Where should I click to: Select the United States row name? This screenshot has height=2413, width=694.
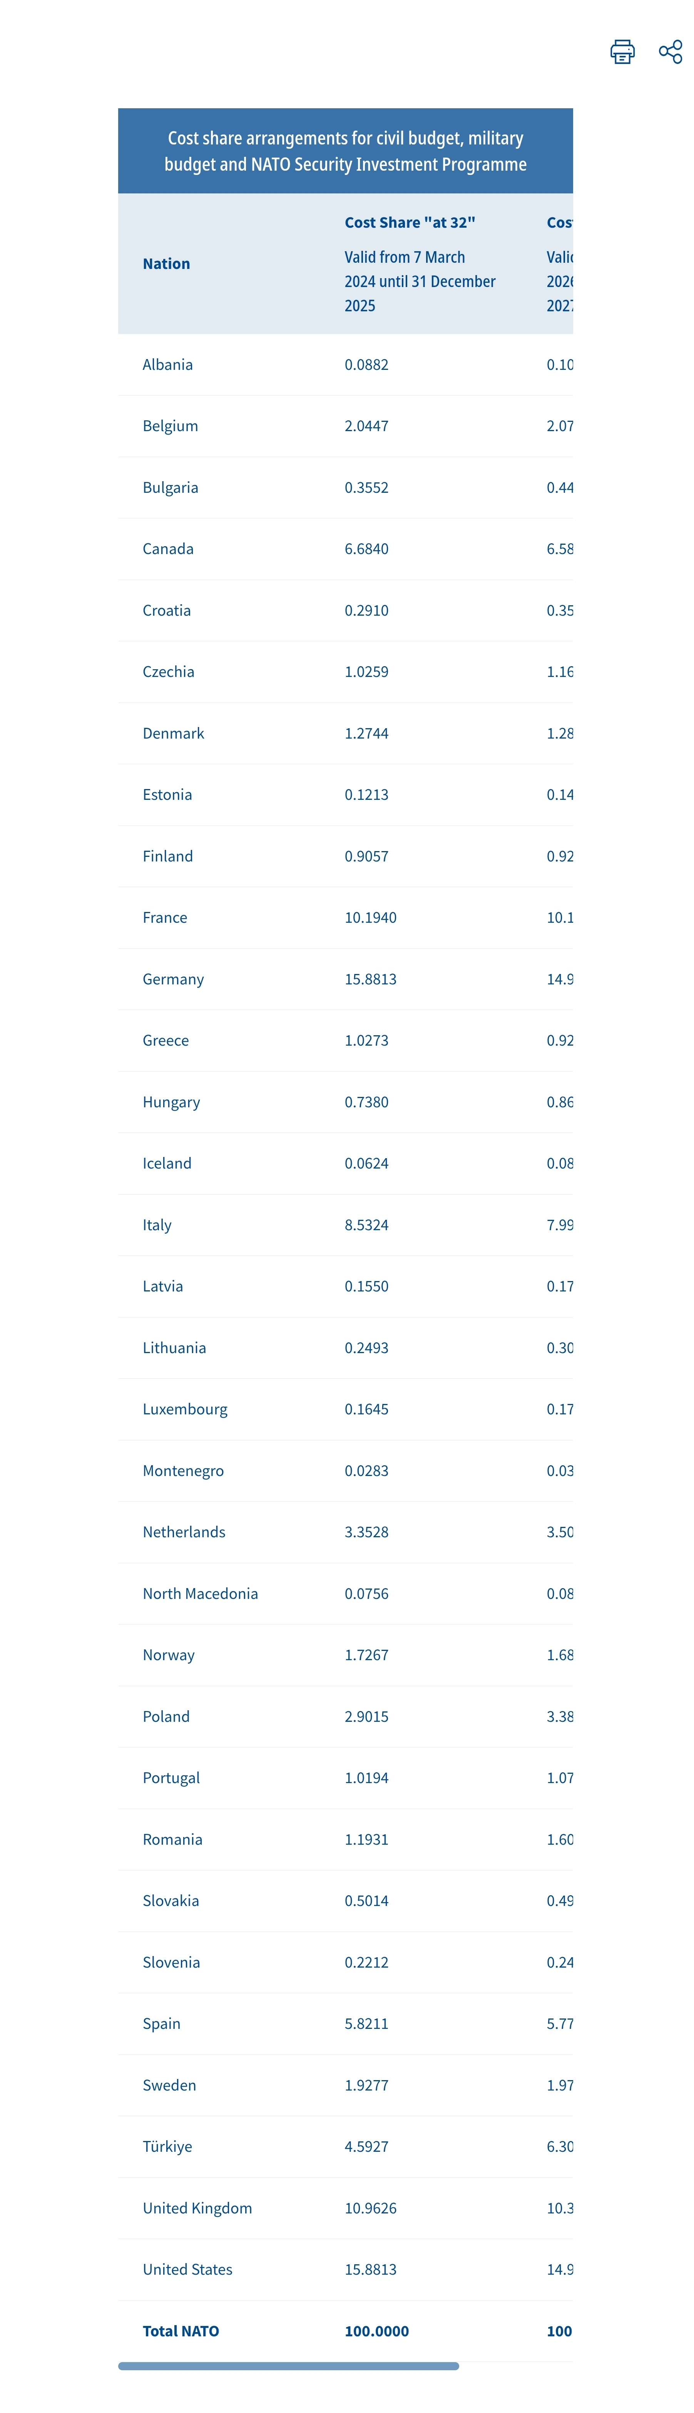click(x=187, y=2270)
